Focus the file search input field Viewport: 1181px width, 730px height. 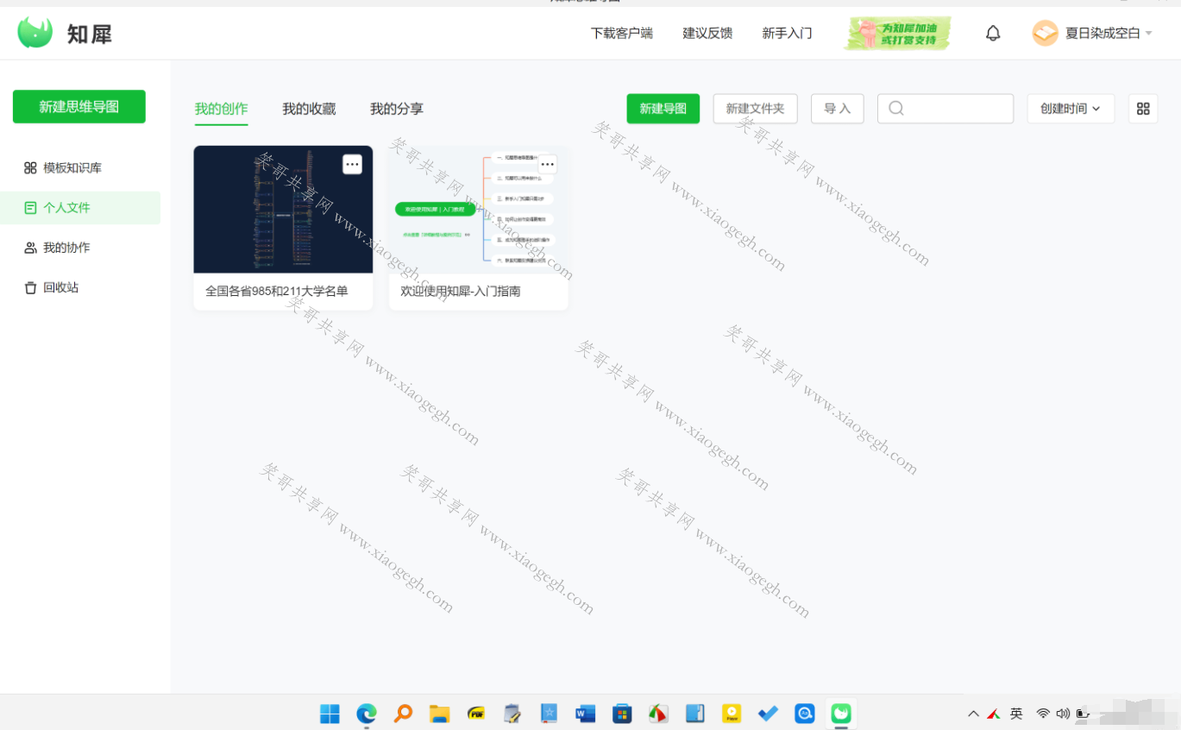coord(945,109)
